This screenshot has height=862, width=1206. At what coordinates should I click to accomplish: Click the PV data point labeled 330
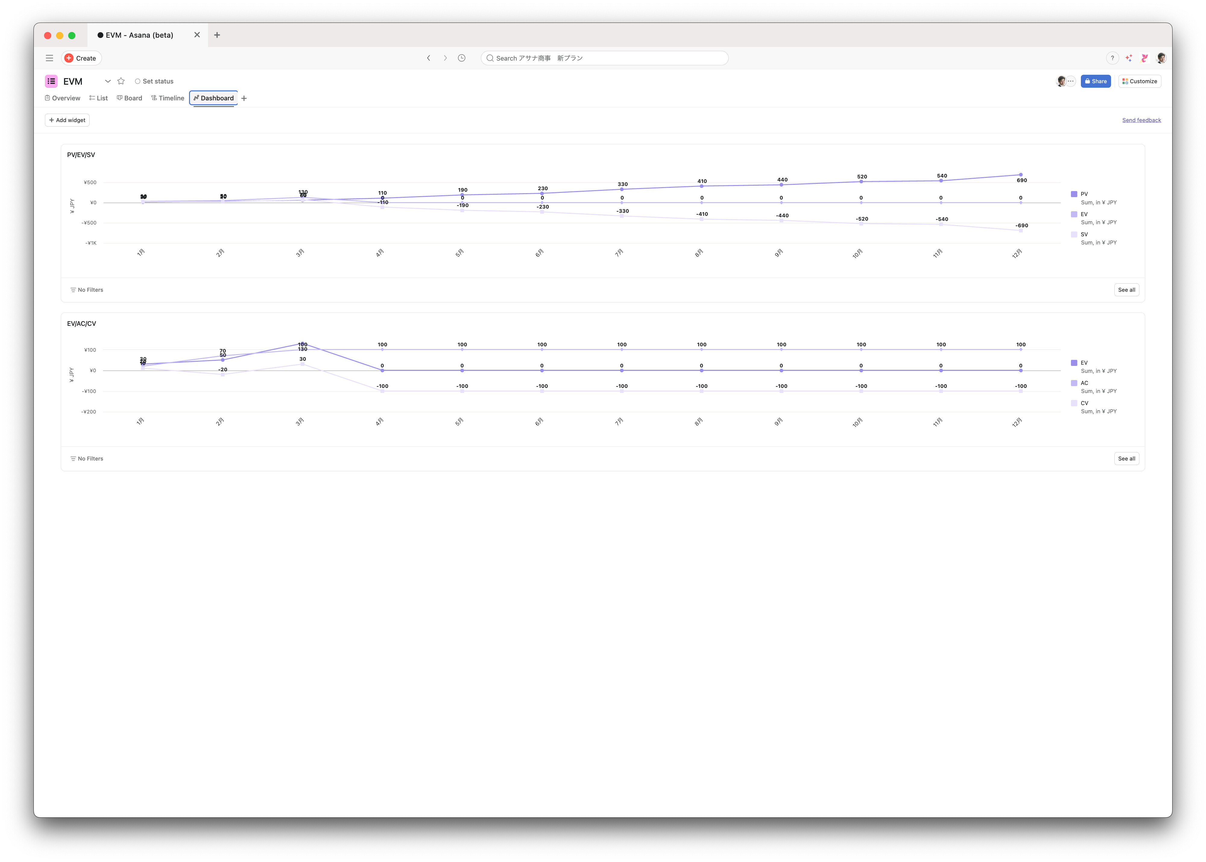point(621,190)
